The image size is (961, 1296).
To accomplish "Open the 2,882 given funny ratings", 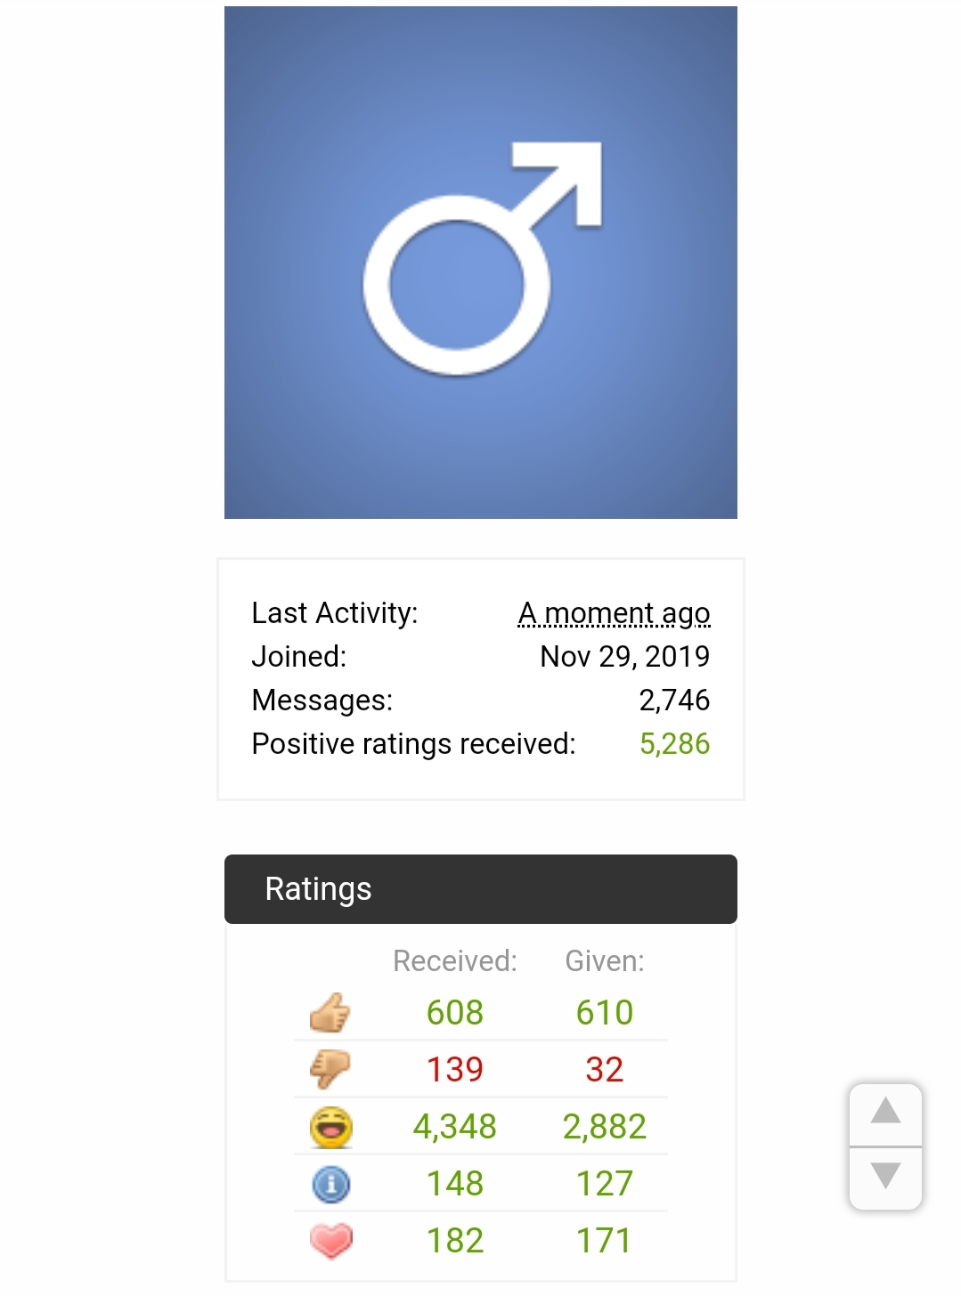I will [x=604, y=1127].
